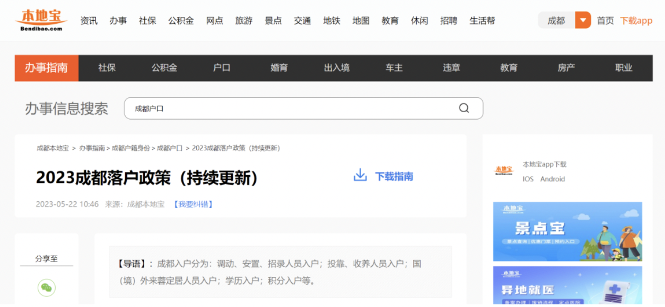Image resolution: width=665 pixels, height=307 pixels.
Task: Click the Android download link
Action: pyautogui.click(x=553, y=179)
